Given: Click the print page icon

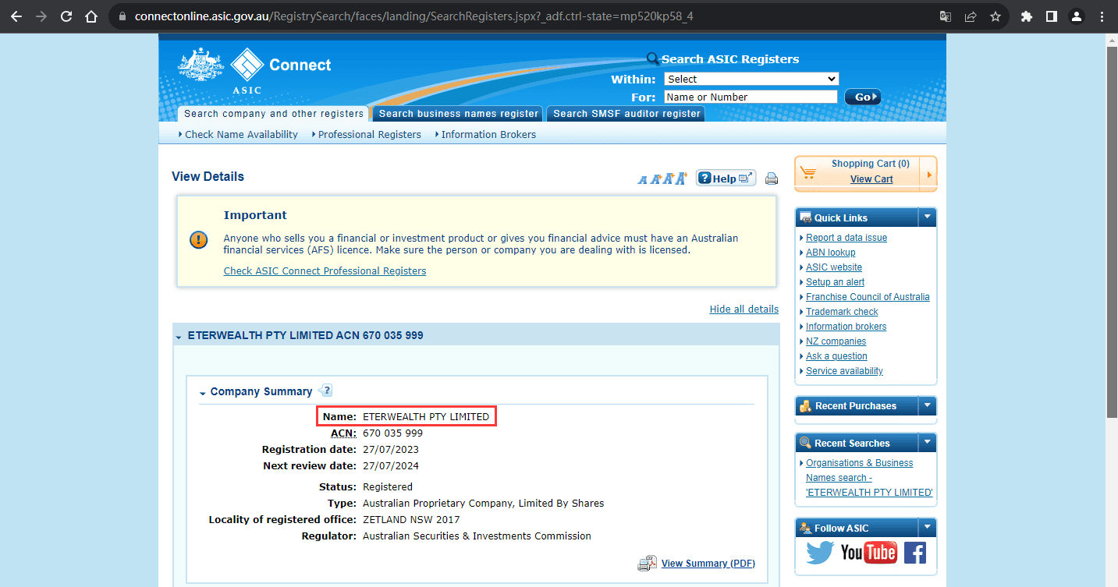Looking at the screenshot, I should click(772, 179).
